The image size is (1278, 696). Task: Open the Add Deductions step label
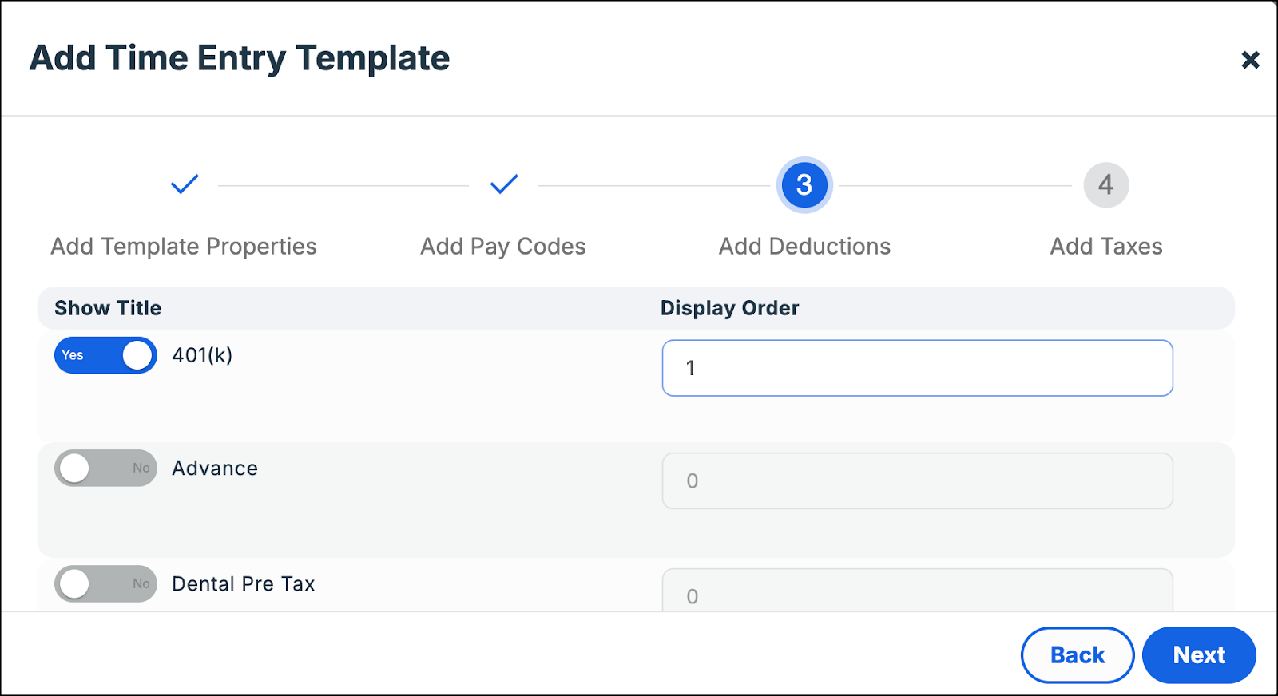point(804,247)
